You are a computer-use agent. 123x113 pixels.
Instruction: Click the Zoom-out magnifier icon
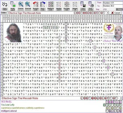[x=28, y=4]
